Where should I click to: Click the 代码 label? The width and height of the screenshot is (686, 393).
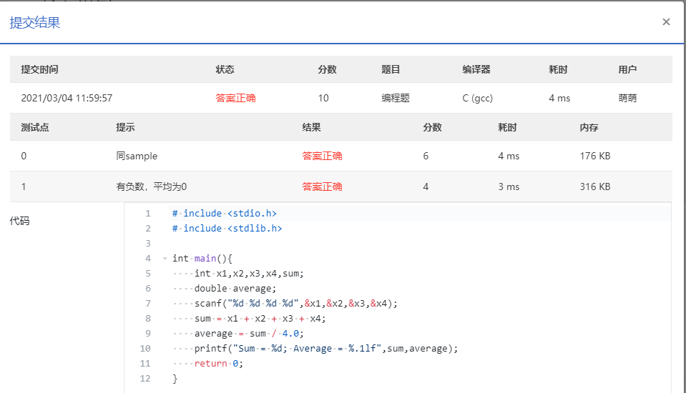(x=20, y=221)
